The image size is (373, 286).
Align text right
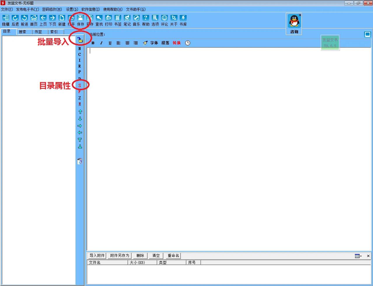pyautogui.click(x=136, y=43)
